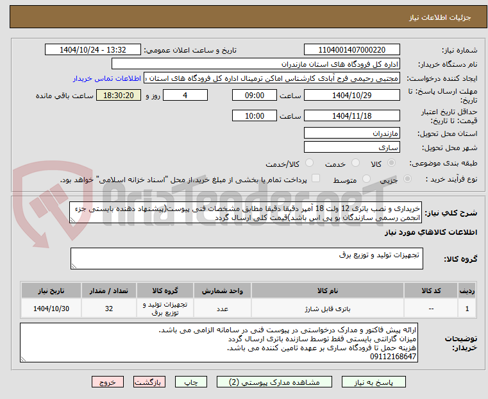Click resize handle of توضیحات خریدار textarea

point(23,359)
